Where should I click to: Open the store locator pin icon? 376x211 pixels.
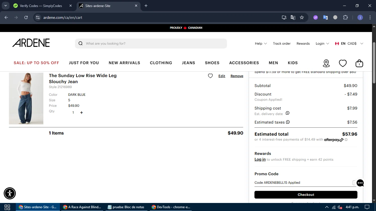[326, 63]
